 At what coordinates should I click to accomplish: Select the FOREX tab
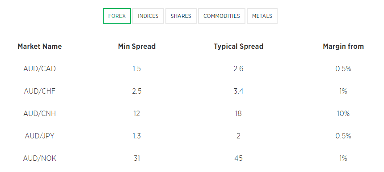point(117,16)
